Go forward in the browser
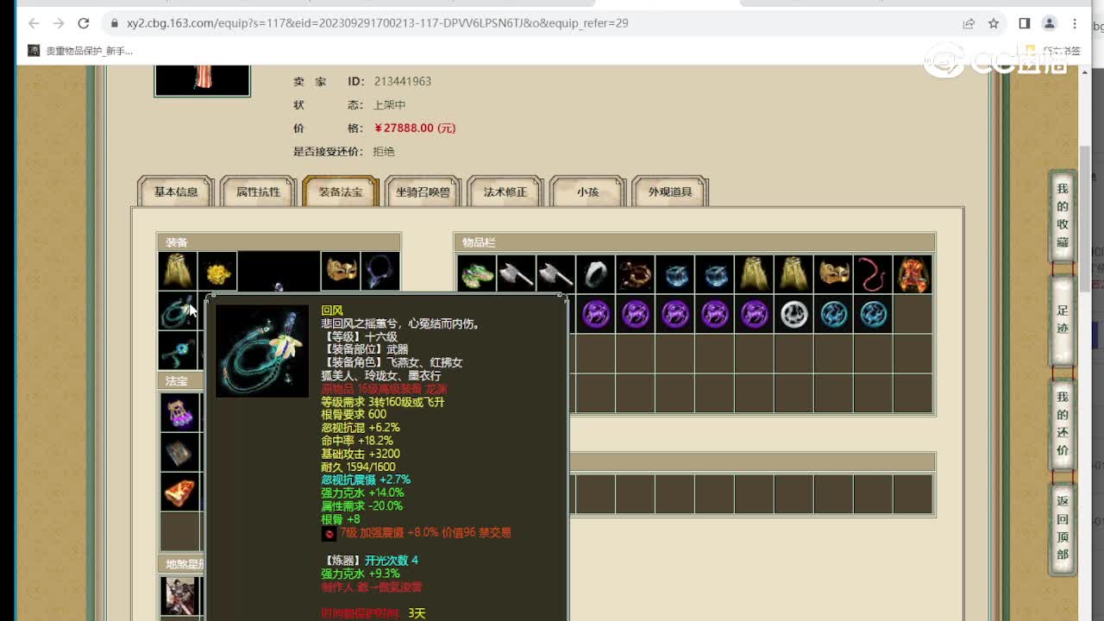The image size is (1104, 621). point(59,23)
